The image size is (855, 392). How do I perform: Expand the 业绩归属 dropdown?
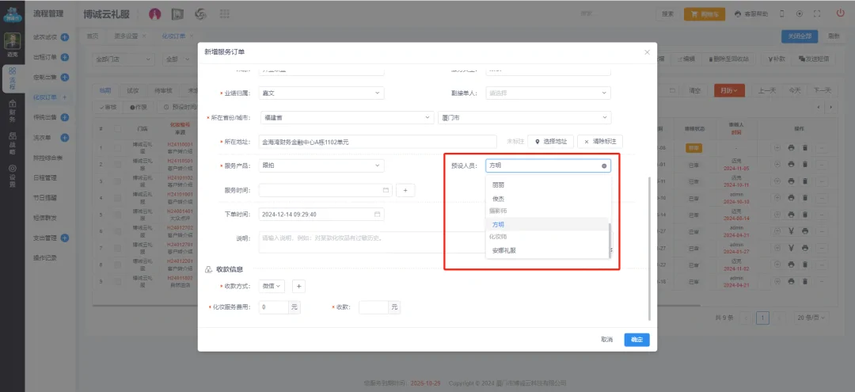[321, 93]
